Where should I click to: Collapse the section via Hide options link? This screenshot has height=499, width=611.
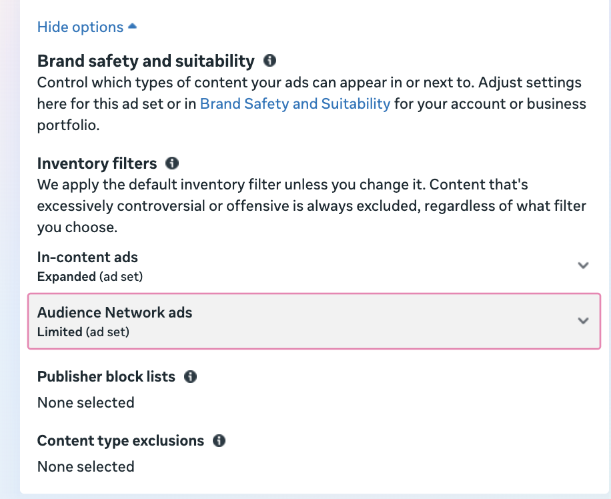80,27
